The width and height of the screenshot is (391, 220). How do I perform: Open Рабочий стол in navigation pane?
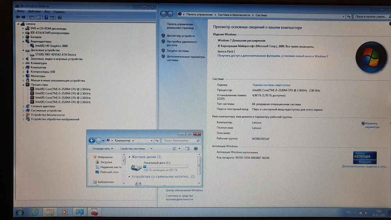coord(109,172)
